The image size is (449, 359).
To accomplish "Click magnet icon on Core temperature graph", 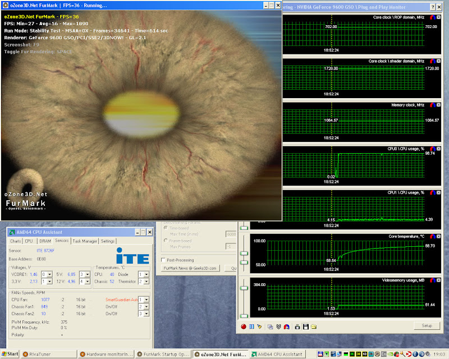I will point(433,237).
